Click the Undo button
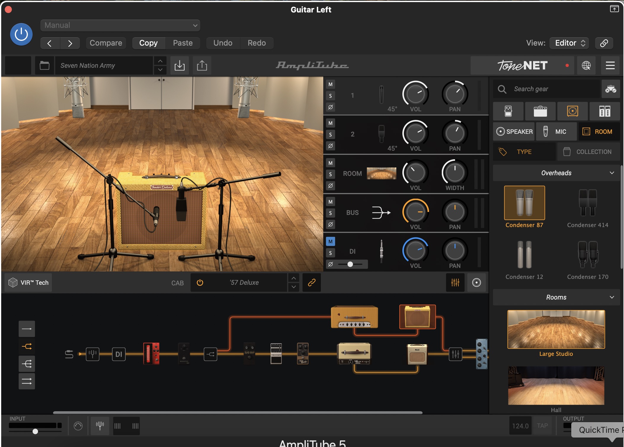 [x=223, y=43]
